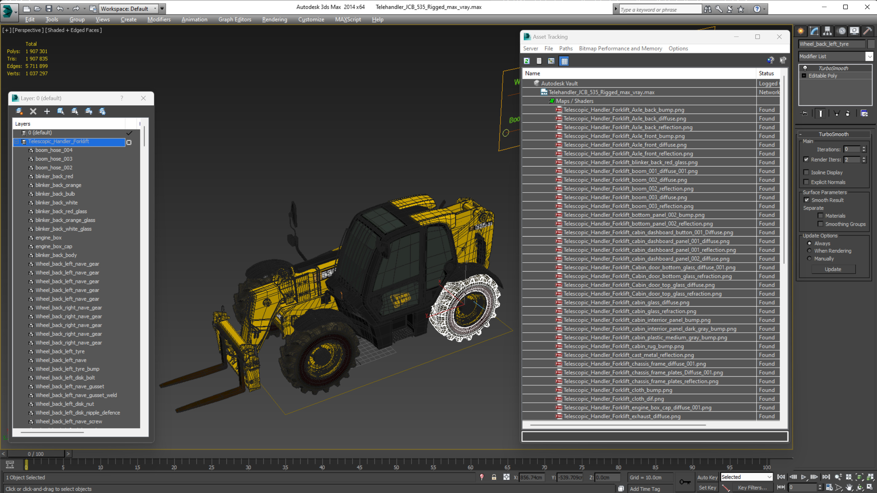Click the Open File folder icon

(x=38, y=9)
